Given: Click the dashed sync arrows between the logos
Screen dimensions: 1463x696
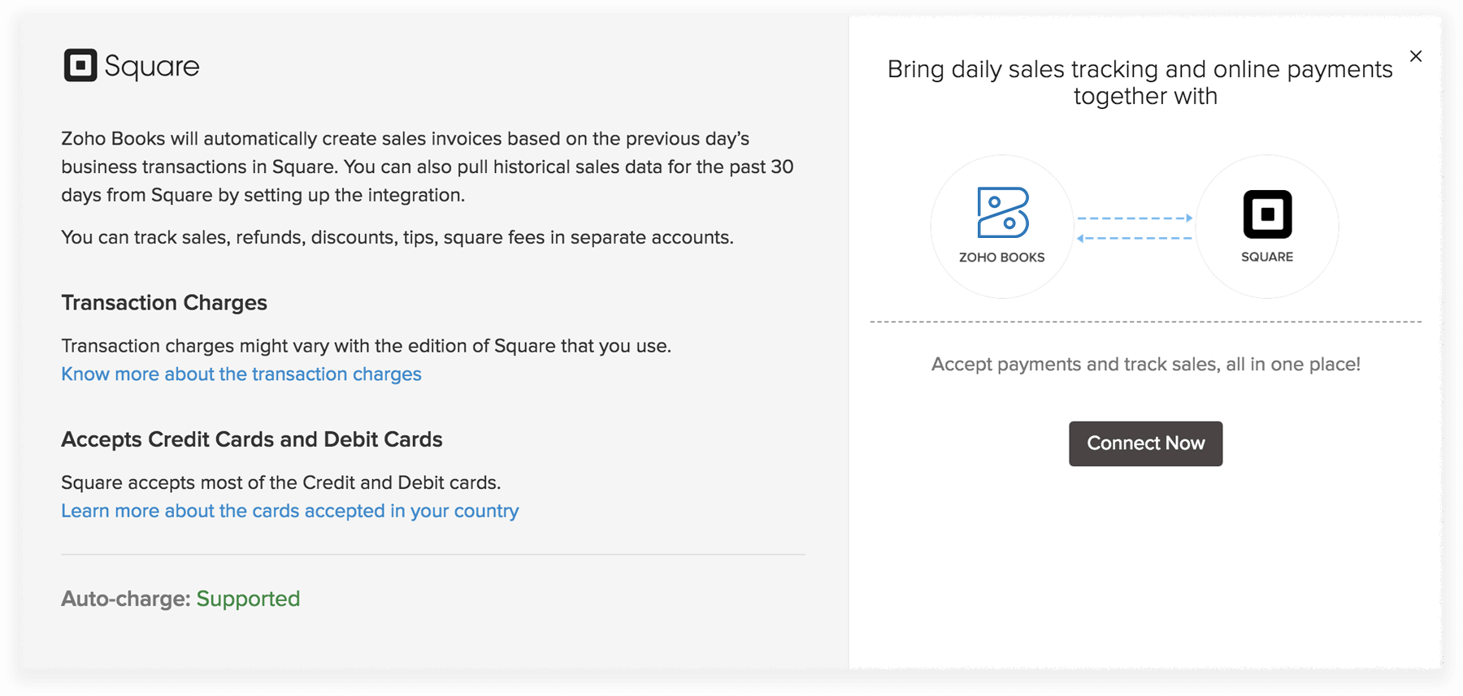Looking at the screenshot, I should click(x=1135, y=227).
